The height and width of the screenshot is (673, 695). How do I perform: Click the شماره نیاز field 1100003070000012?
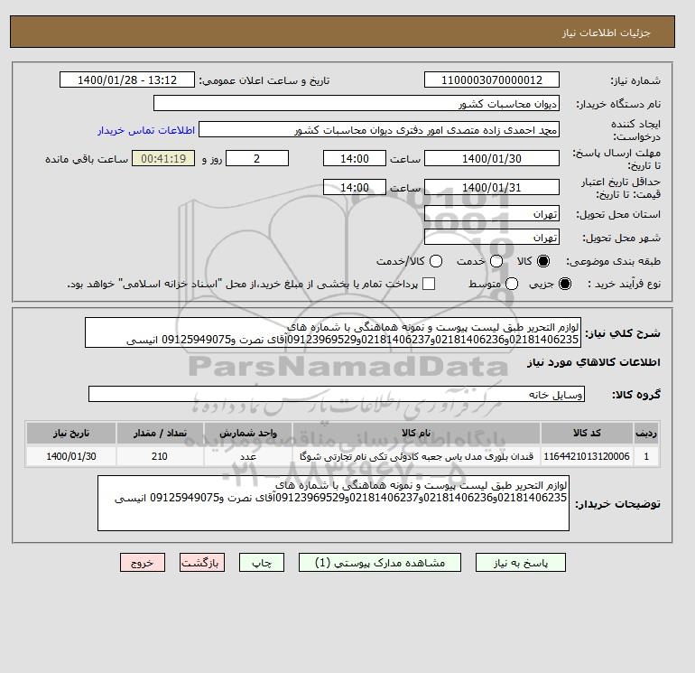(492, 79)
